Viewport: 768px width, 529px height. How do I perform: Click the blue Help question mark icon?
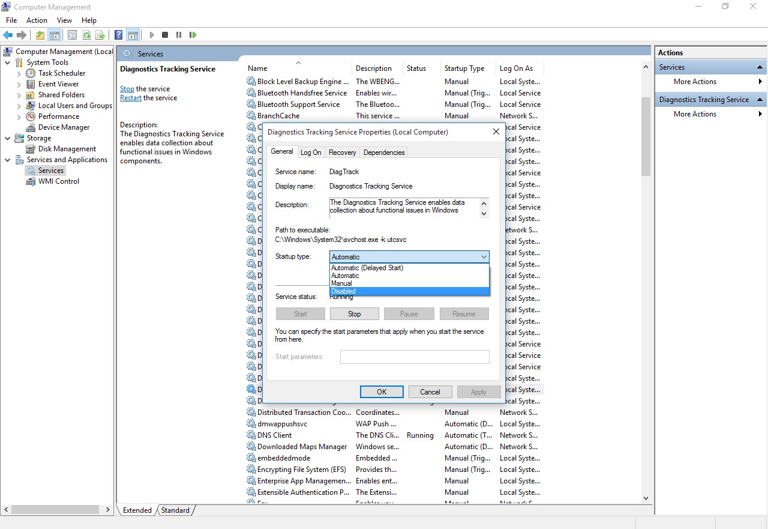coord(119,35)
